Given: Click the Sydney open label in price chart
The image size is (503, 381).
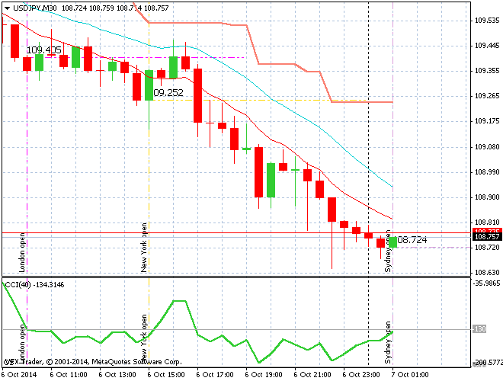Looking at the screenshot, I should point(388,251).
